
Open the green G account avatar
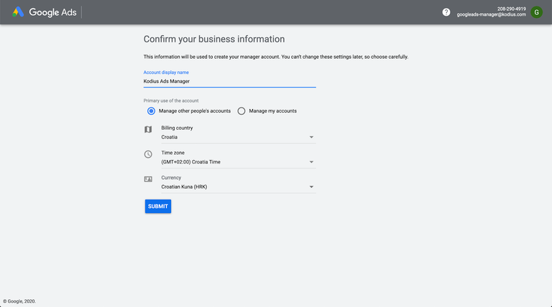pos(537,11)
